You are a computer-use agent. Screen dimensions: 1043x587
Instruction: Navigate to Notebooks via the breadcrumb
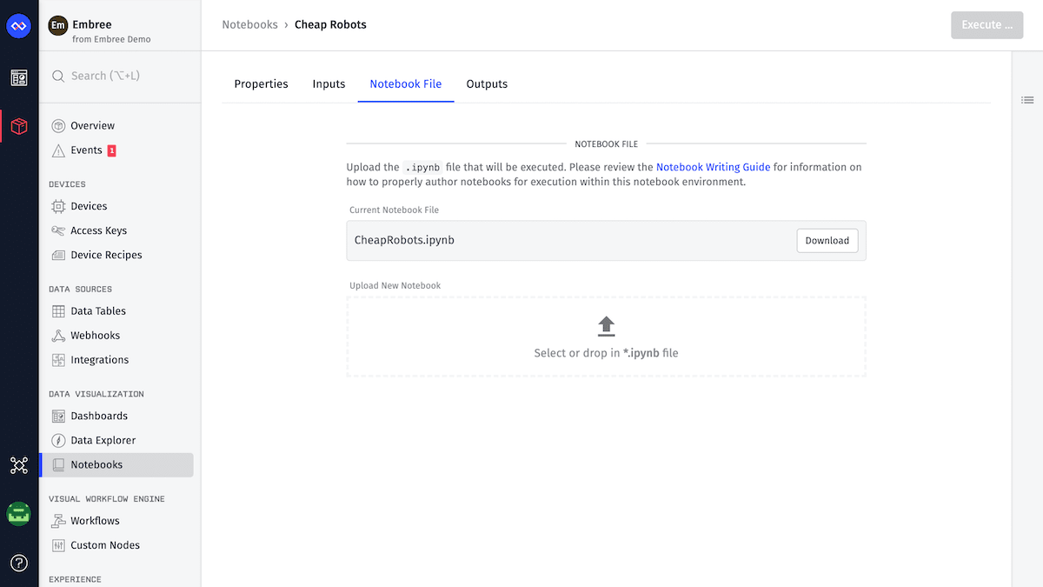[249, 24]
